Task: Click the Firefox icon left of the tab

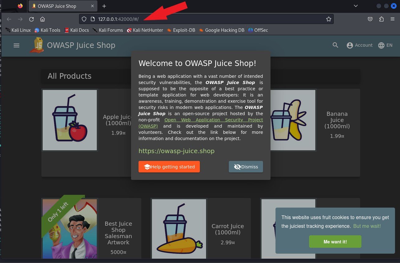Action: 20,6
